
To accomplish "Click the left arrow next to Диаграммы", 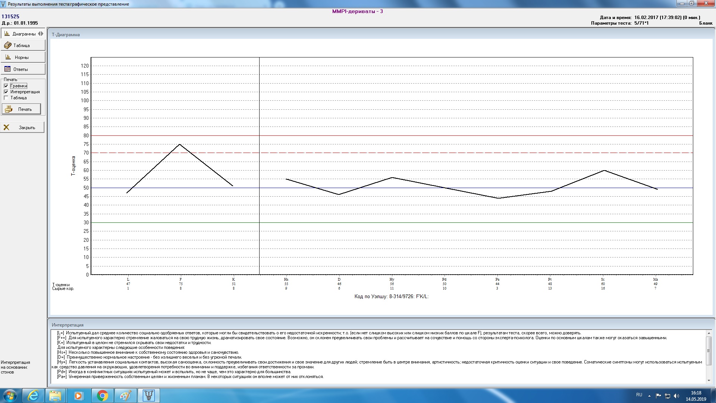I will [x=39, y=34].
